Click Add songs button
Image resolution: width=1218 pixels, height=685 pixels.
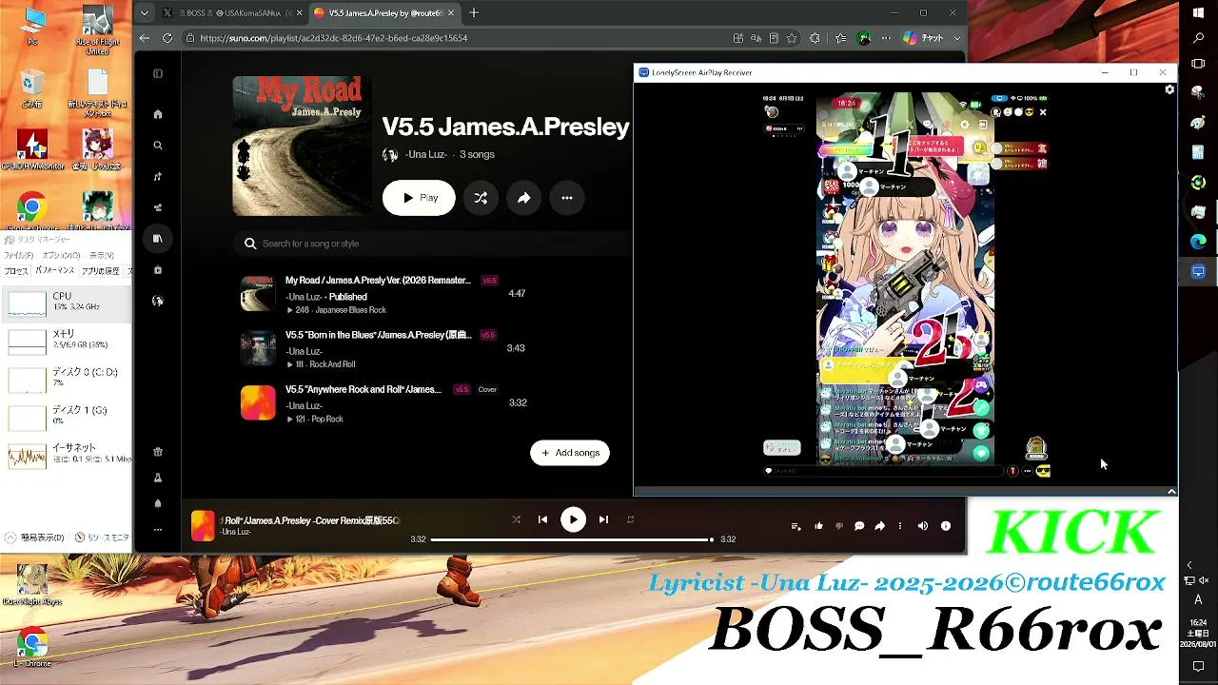570,453
